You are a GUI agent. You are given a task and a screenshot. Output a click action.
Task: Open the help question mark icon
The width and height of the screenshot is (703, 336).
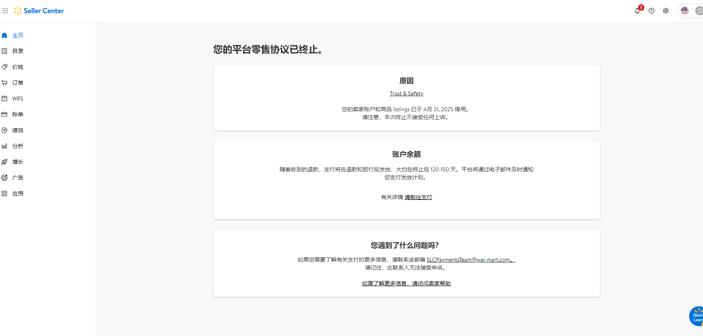click(x=652, y=11)
